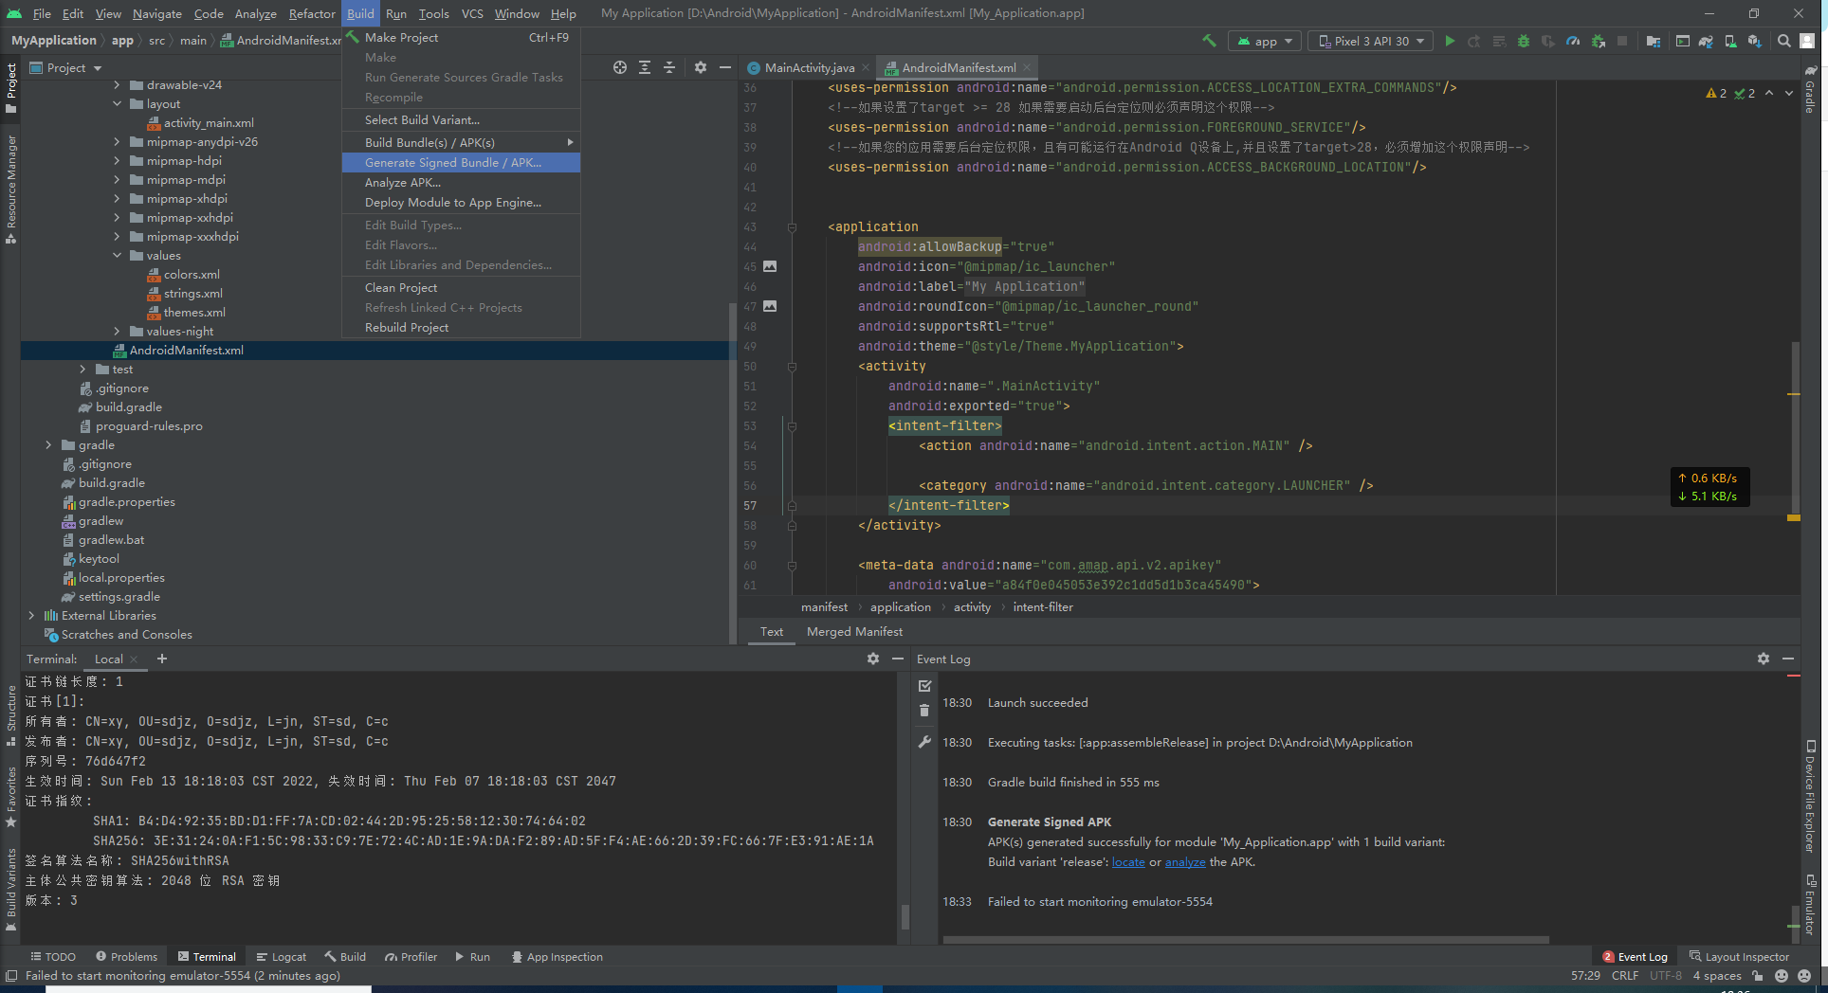Open the Run menu in menu bar
Image resolution: width=1828 pixels, height=993 pixels.
coord(396,13)
